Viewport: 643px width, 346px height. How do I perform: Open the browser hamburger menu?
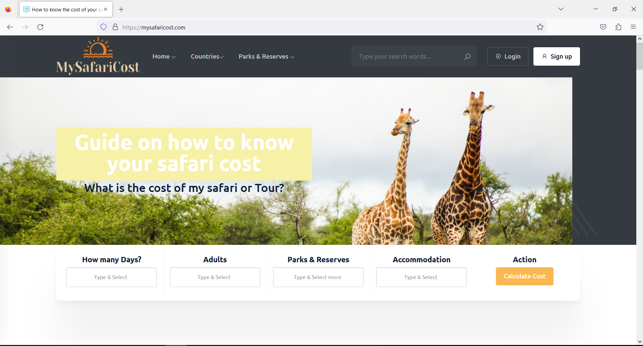pos(633,27)
